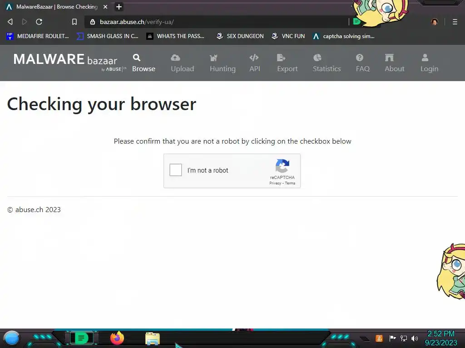The width and height of the screenshot is (465, 348).
Task: Open File Explorer from the taskbar
Action: tap(153, 338)
